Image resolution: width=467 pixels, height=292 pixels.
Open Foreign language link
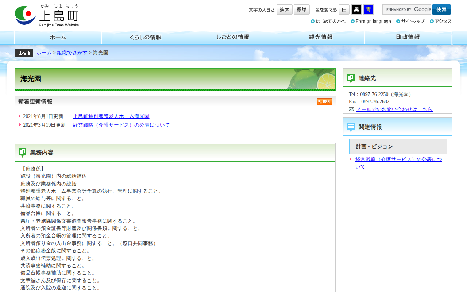(x=371, y=21)
